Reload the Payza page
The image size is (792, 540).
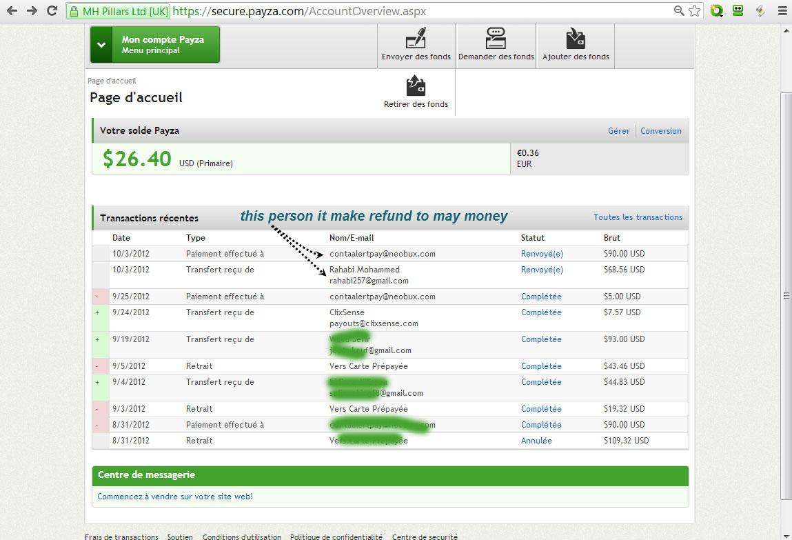[52, 10]
